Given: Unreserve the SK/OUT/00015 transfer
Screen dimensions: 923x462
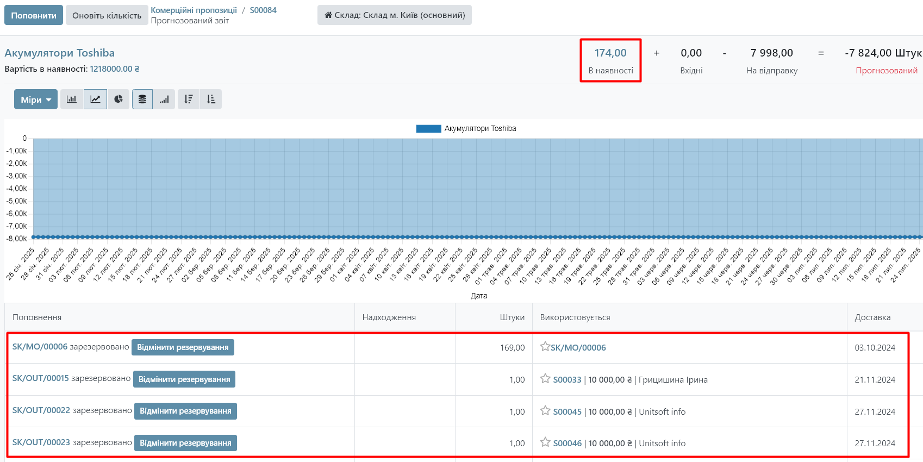Looking at the screenshot, I should (184, 379).
